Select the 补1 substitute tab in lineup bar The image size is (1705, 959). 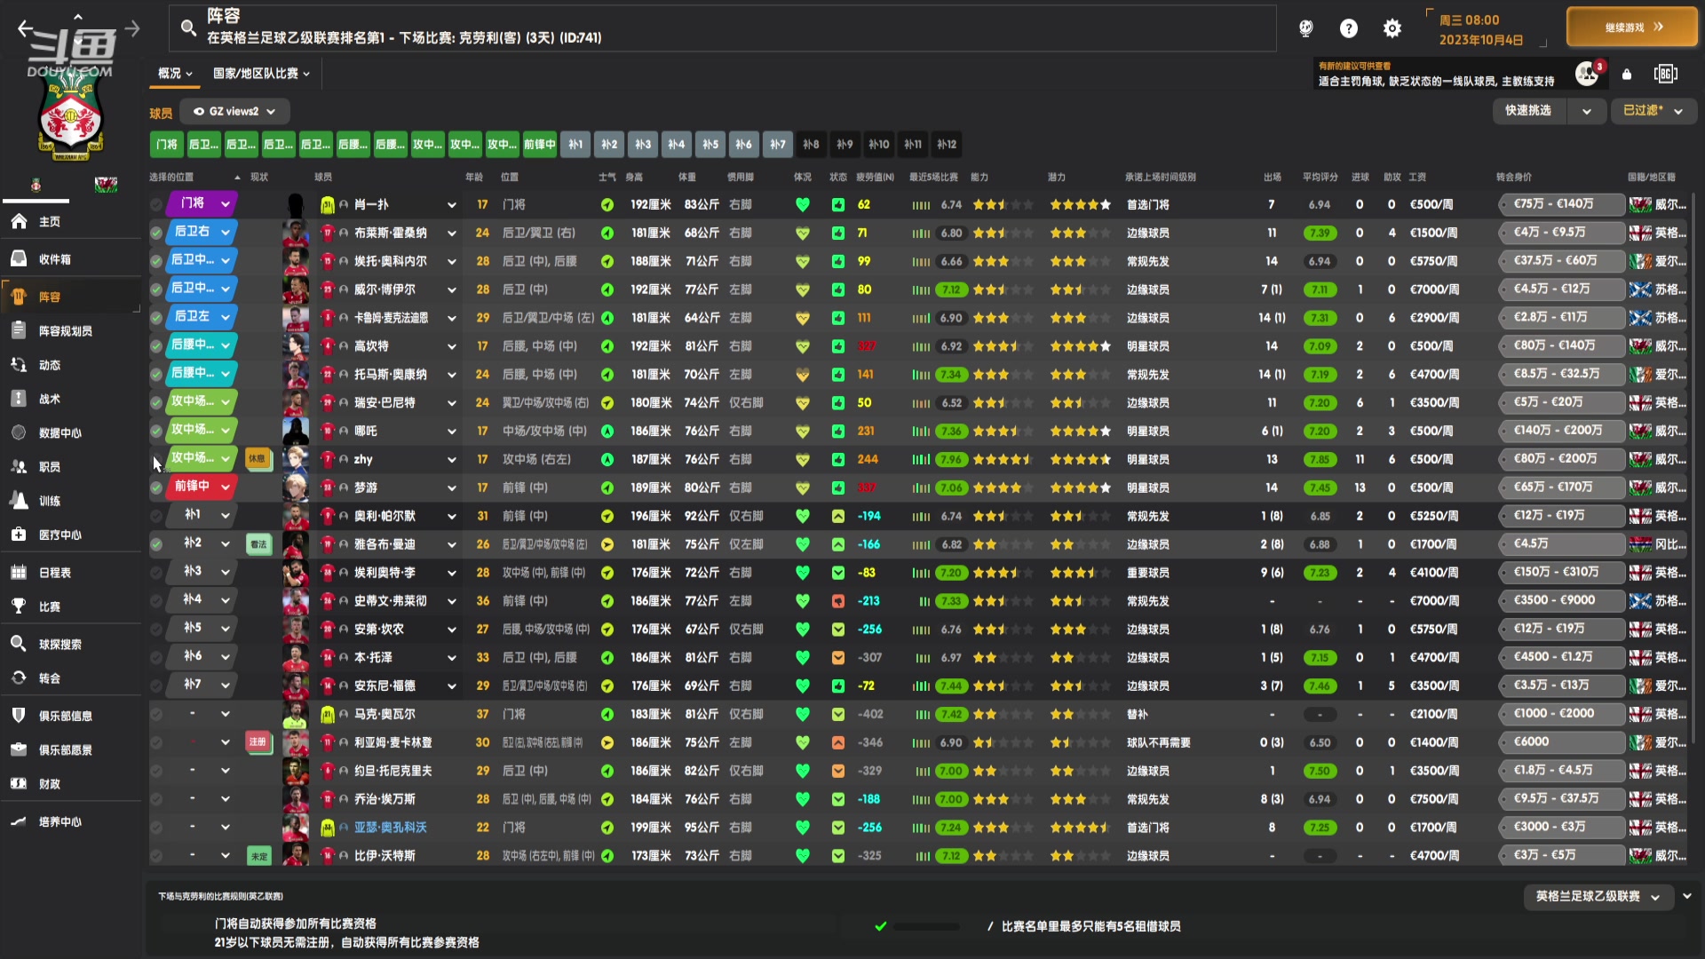click(x=575, y=144)
